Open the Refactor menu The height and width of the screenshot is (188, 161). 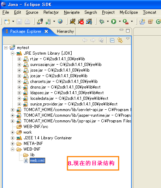click(51, 12)
